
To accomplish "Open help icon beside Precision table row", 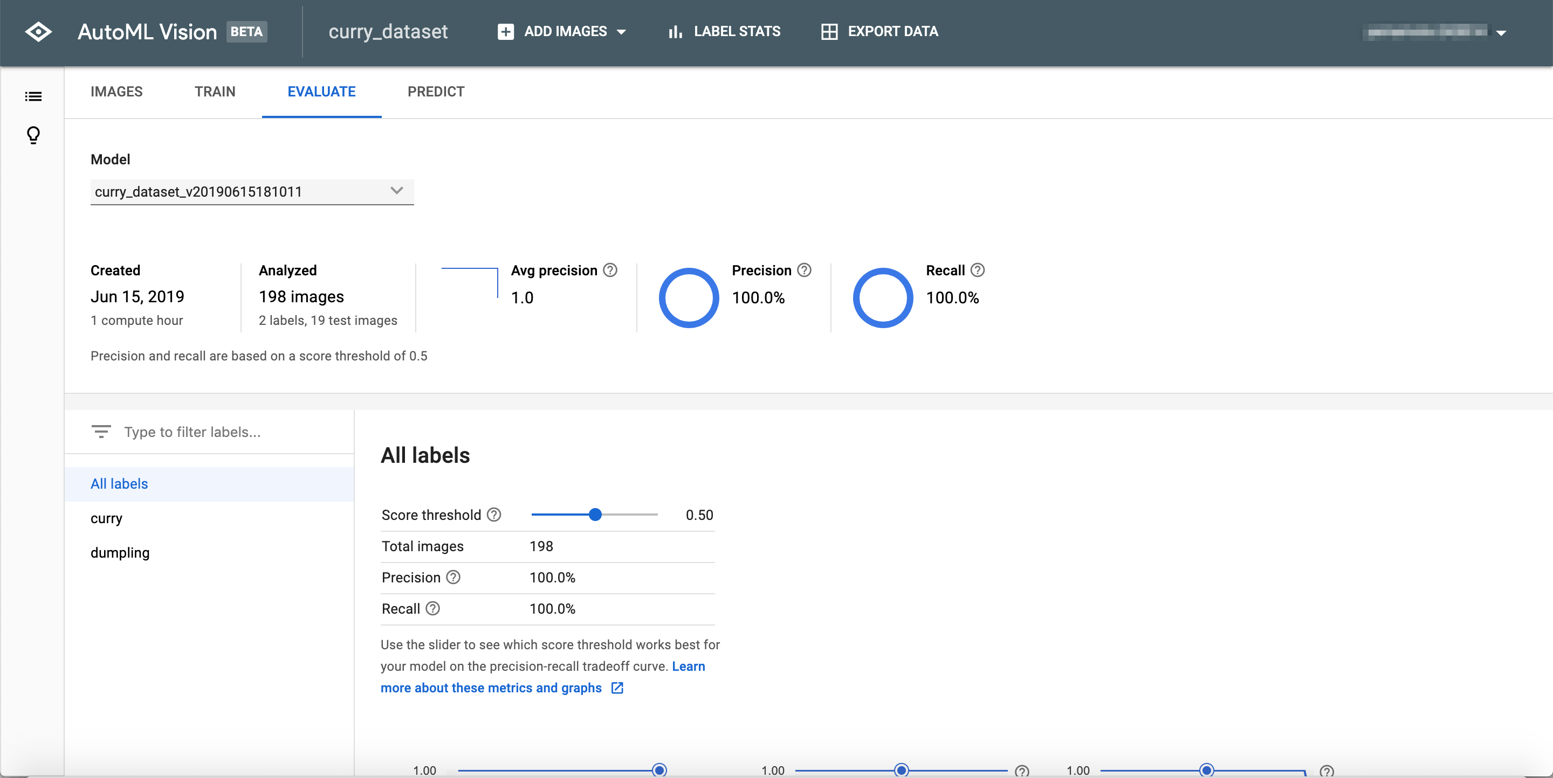I will click(453, 578).
